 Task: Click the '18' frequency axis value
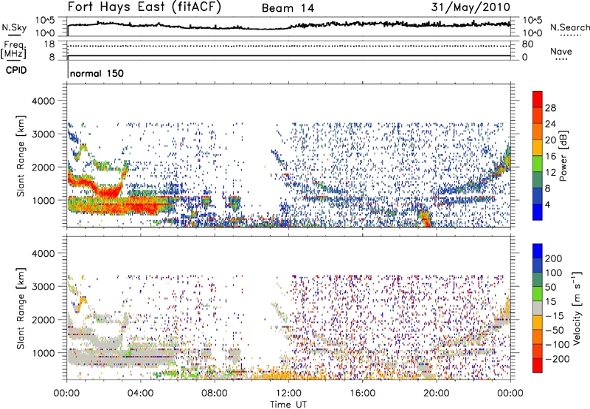[49, 44]
